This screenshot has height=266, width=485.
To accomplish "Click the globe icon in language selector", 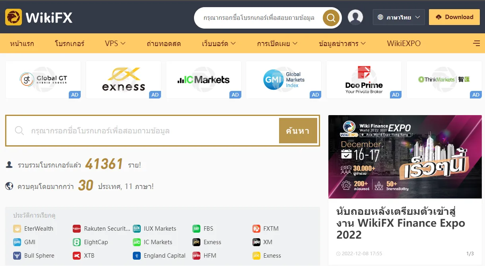I will [x=380, y=17].
